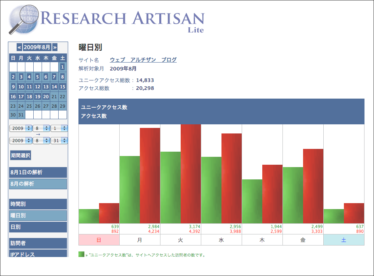Select 日別 daily analysis in sidebar

(38, 227)
